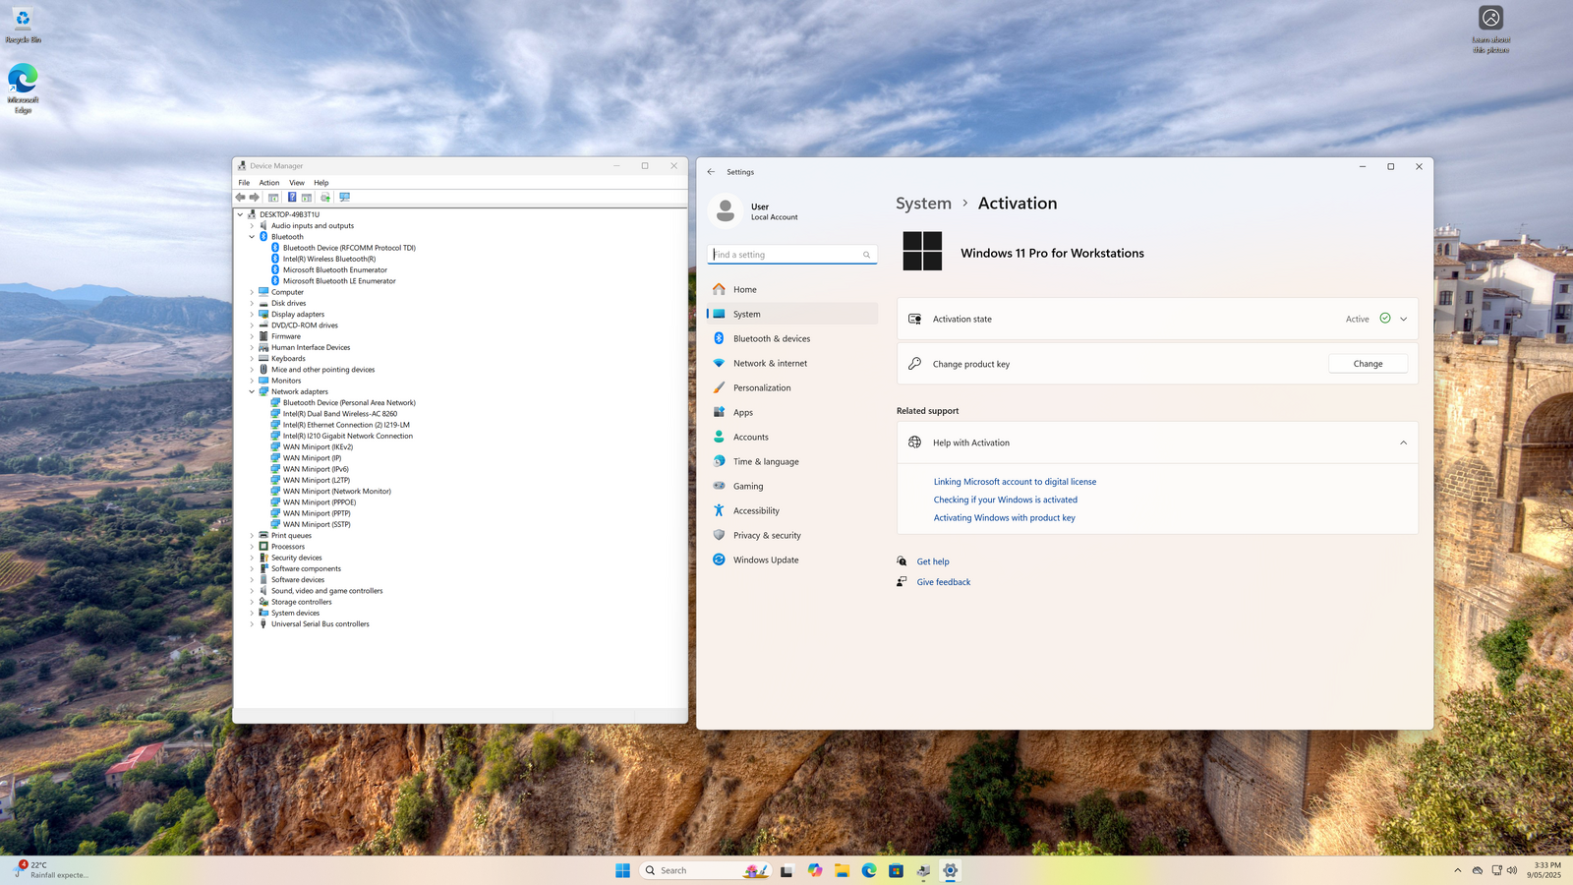Viewport: 1573px width, 885px height.
Task: Click the taskbar Search box
Action: click(705, 870)
